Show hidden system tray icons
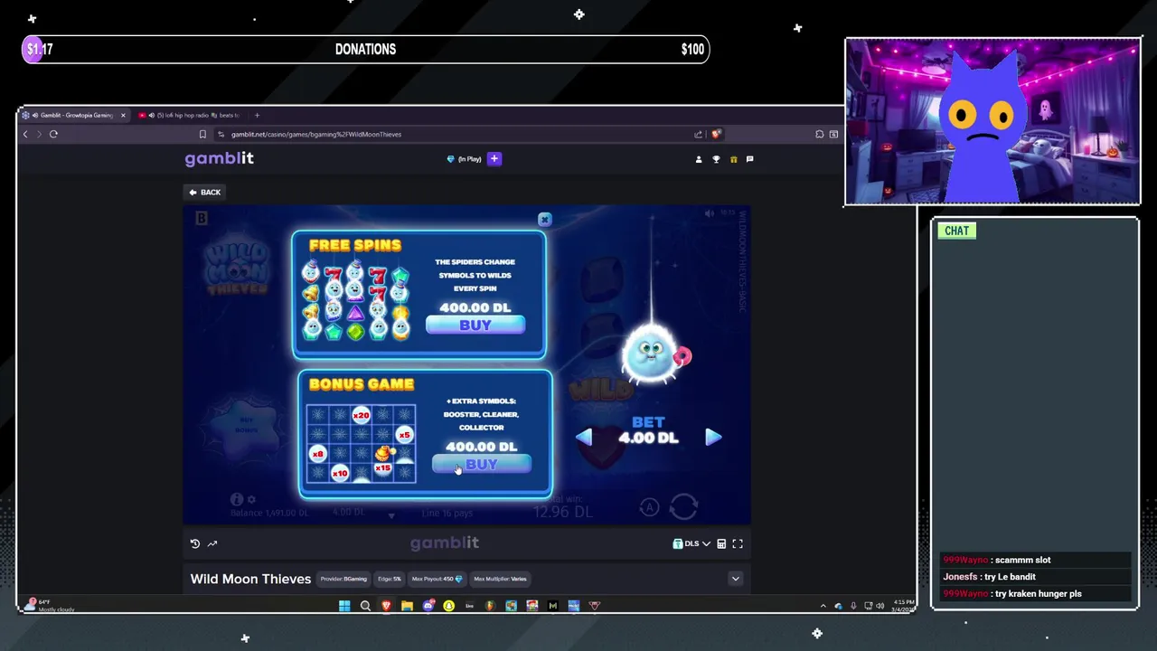1157x651 pixels. click(x=823, y=606)
